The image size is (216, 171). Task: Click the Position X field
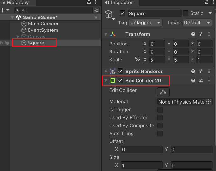coord(157,44)
